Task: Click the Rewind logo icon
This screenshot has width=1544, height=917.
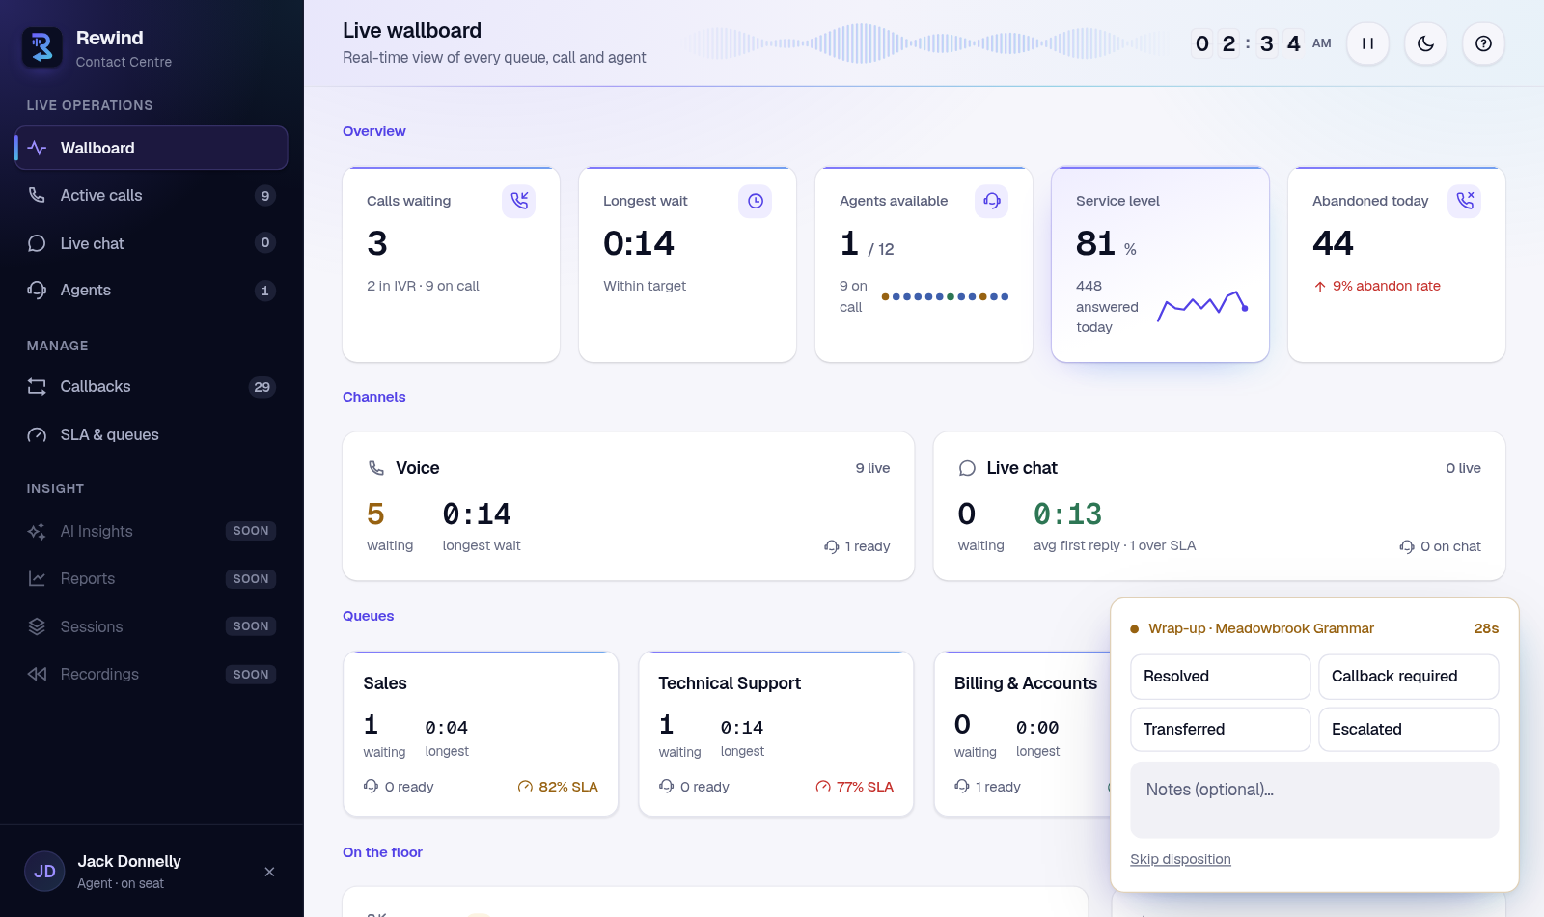Action: [42, 46]
